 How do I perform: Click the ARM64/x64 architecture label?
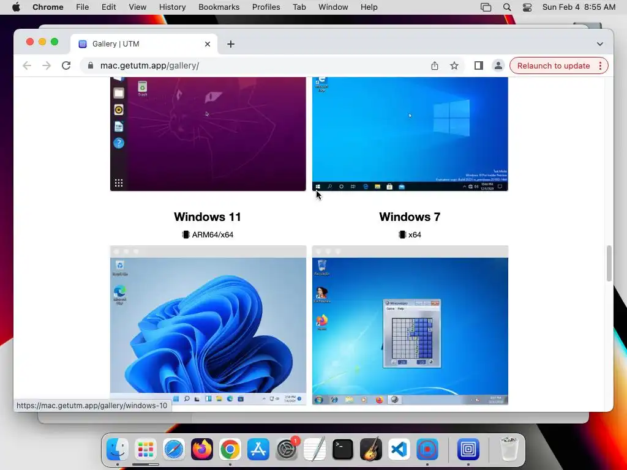coord(208,234)
